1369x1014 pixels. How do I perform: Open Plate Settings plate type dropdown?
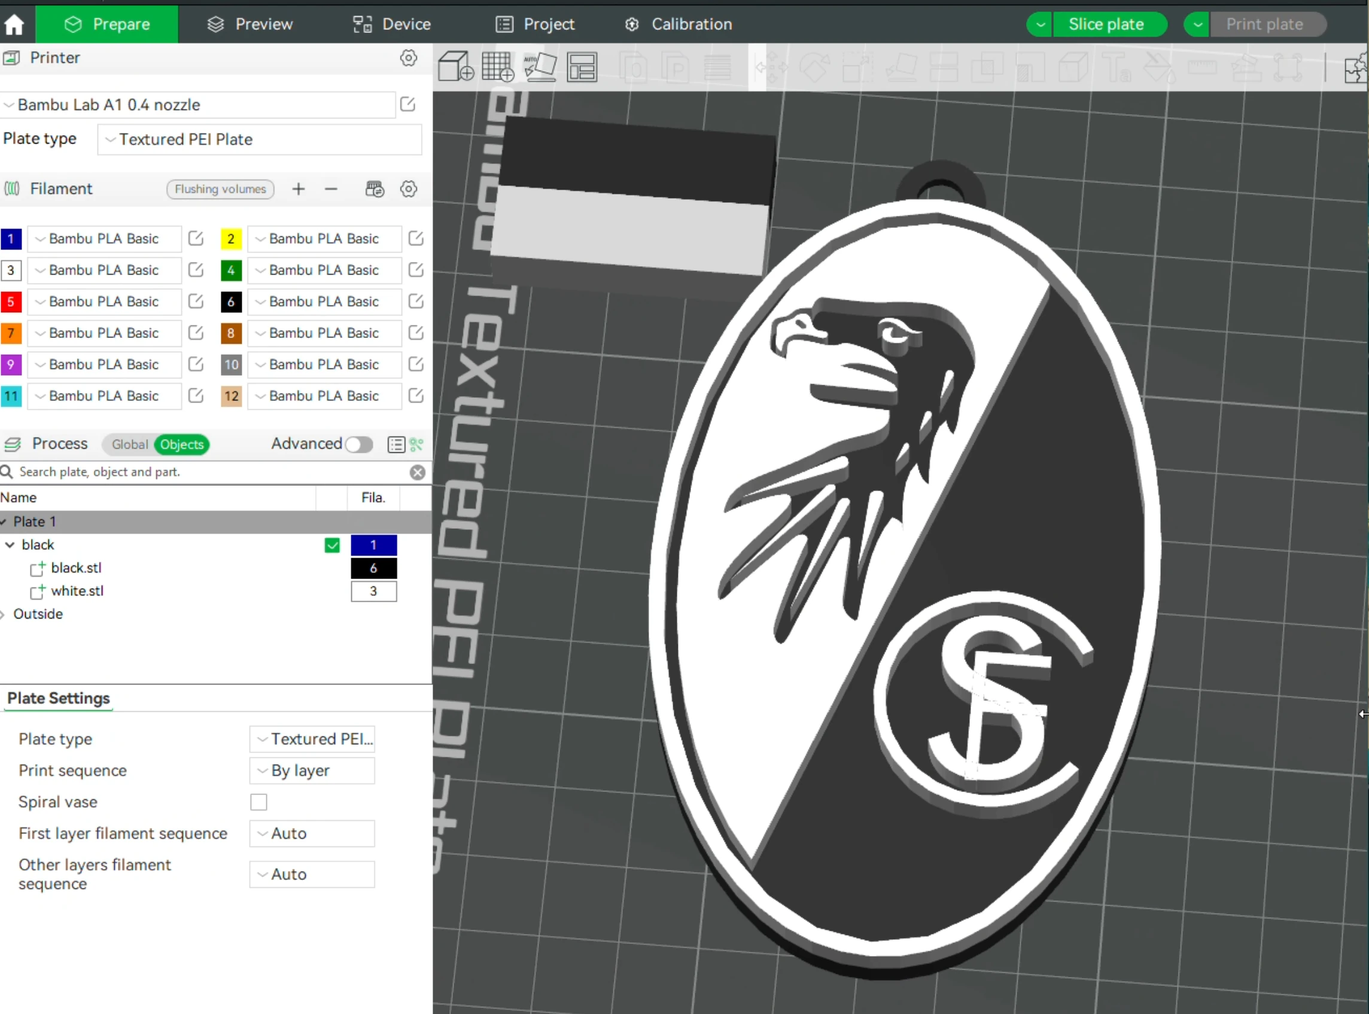tap(312, 739)
